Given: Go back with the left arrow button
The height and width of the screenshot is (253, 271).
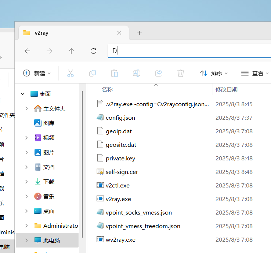Looking at the screenshot, I should point(27,51).
